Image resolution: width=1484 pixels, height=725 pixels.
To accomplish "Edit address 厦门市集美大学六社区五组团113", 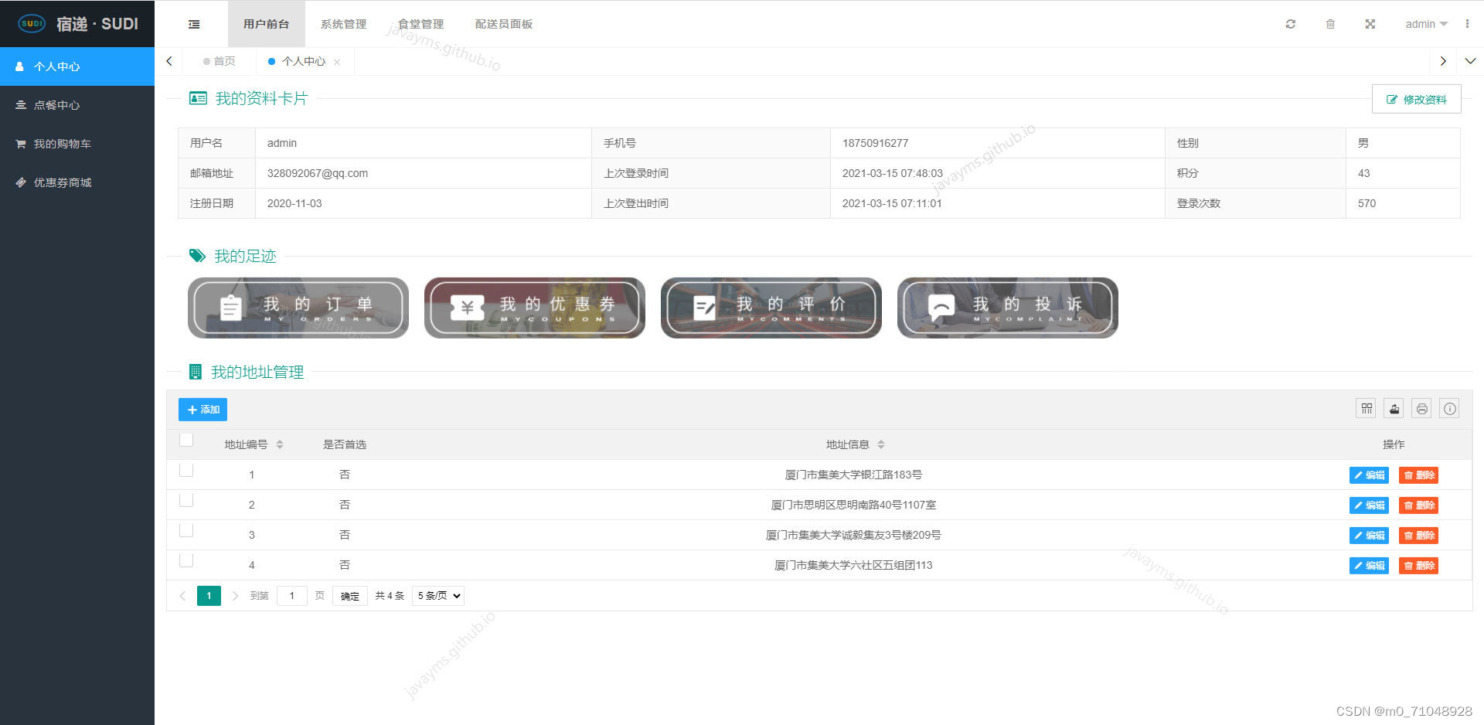I will pyautogui.click(x=1369, y=566).
